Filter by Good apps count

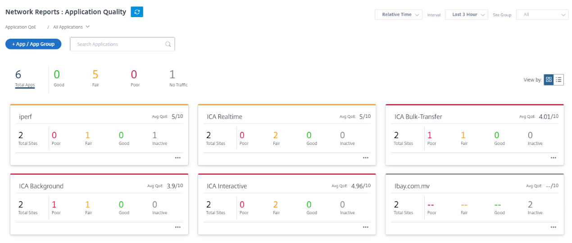(x=59, y=78)
